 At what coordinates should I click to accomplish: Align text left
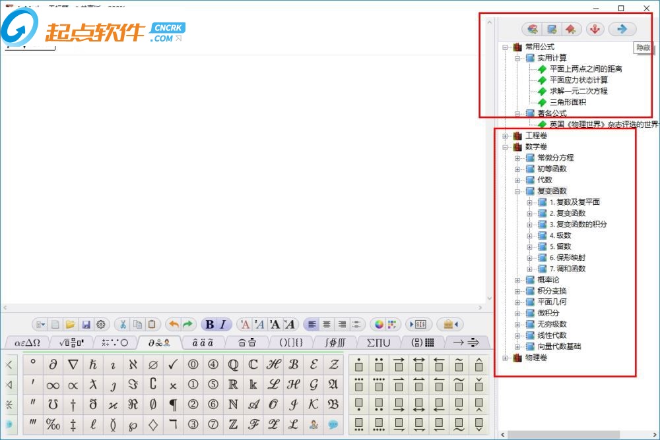click(x=312, y=325)
